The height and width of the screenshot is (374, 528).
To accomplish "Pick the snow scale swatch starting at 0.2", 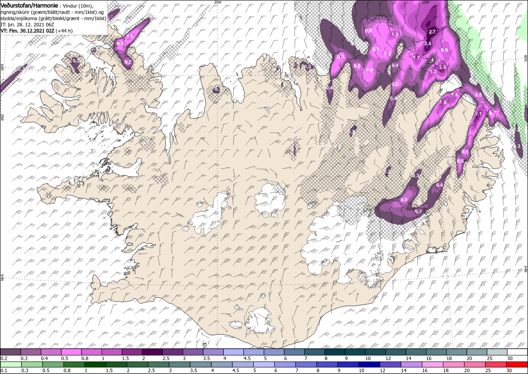I will coord(10,352).
